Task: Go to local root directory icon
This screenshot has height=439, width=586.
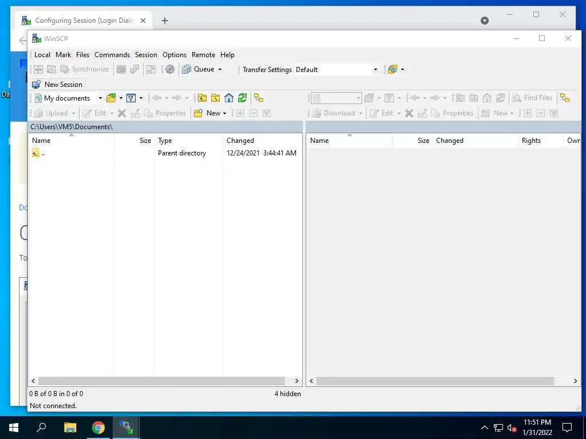Action: pyautogui.click(x=215, y=98)
